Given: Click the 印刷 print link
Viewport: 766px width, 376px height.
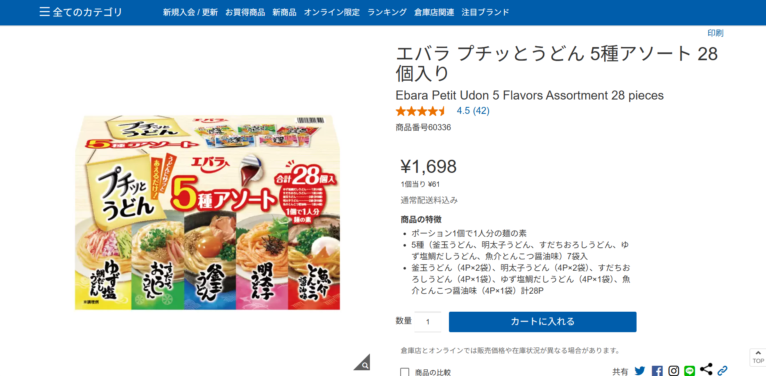Looking at the screenshot, I should [x=715, y=33].
